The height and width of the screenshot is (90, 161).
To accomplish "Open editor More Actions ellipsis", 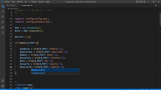I will 159,5.
